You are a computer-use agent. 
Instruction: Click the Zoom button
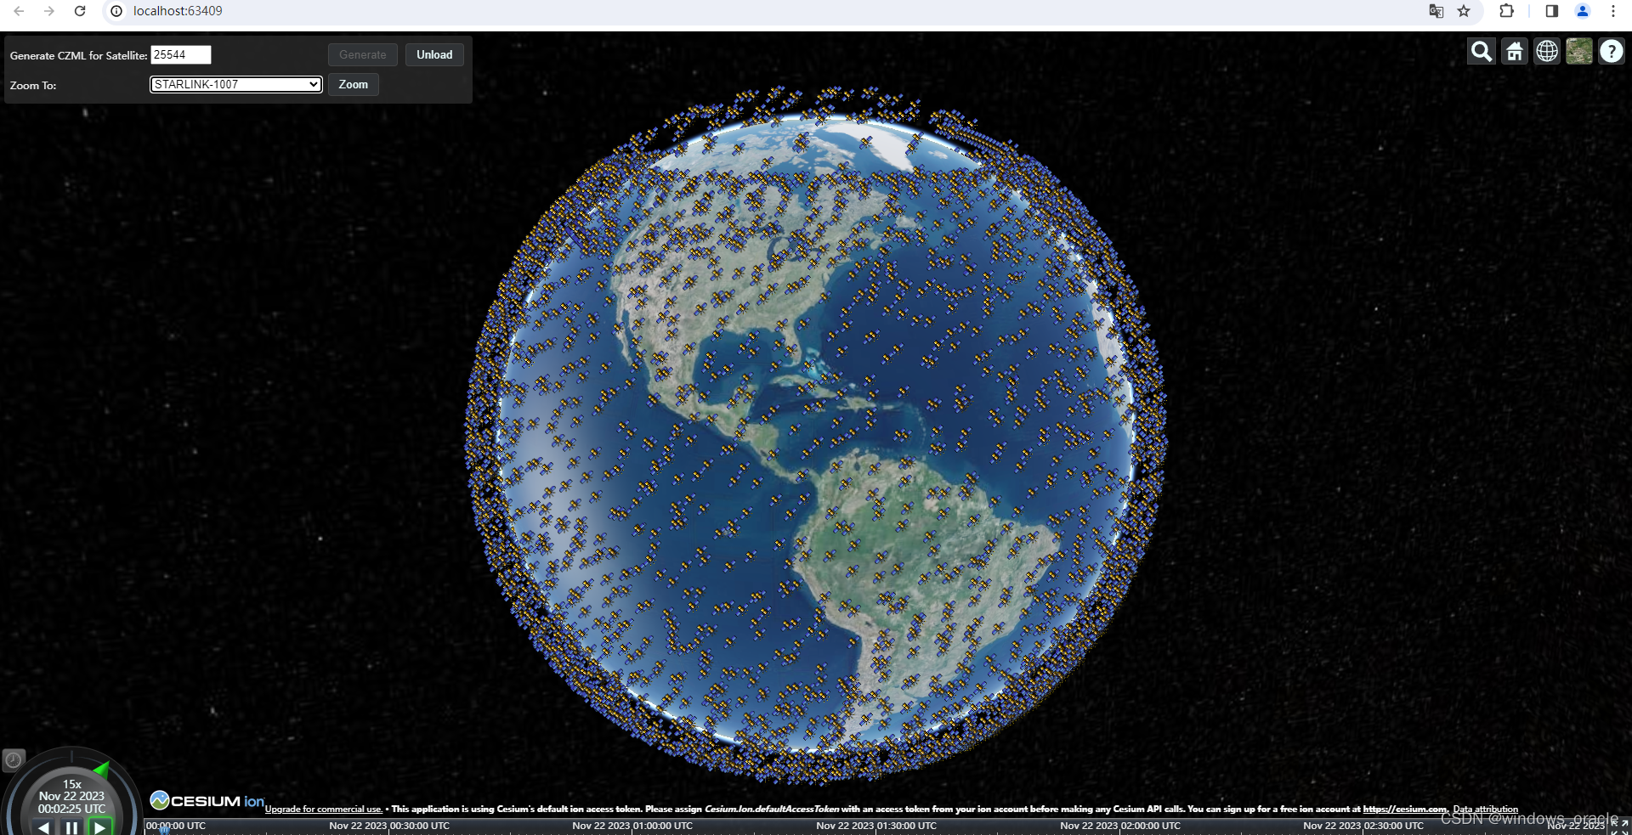click(x=354, y=84)
